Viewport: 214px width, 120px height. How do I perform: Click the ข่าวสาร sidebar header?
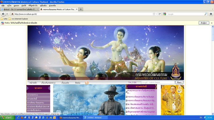coord(38,88)
